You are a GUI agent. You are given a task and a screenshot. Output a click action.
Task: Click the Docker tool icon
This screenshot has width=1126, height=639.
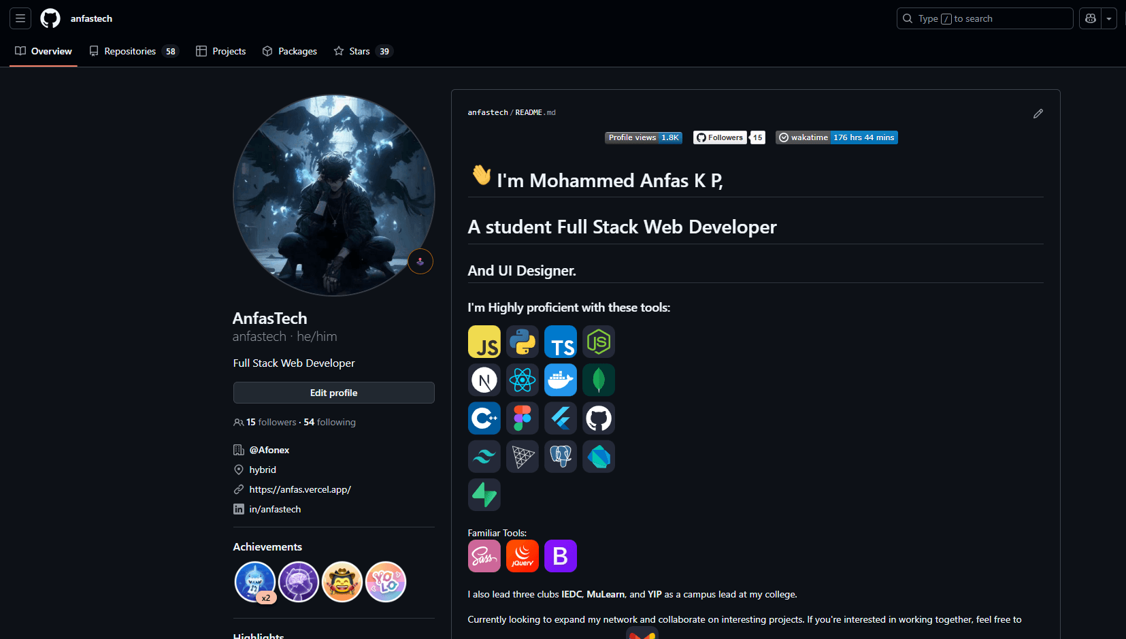click(561, 380)
